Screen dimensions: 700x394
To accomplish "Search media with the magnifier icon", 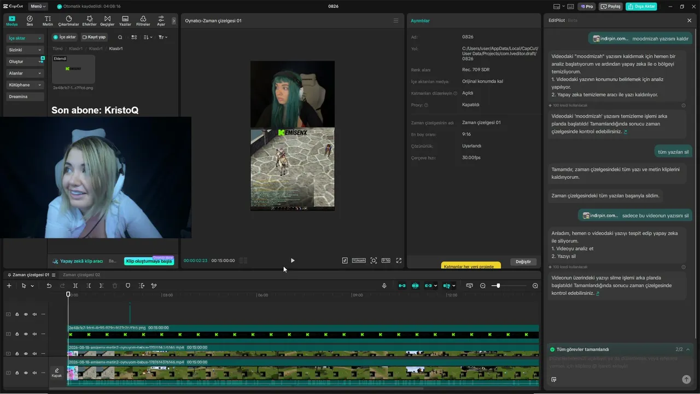I will (x=120, y=37).
